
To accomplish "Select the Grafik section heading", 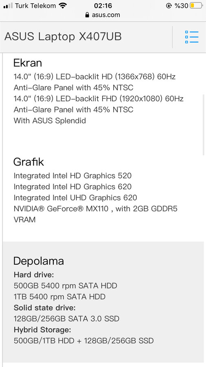I will click(x=28, y=162).
